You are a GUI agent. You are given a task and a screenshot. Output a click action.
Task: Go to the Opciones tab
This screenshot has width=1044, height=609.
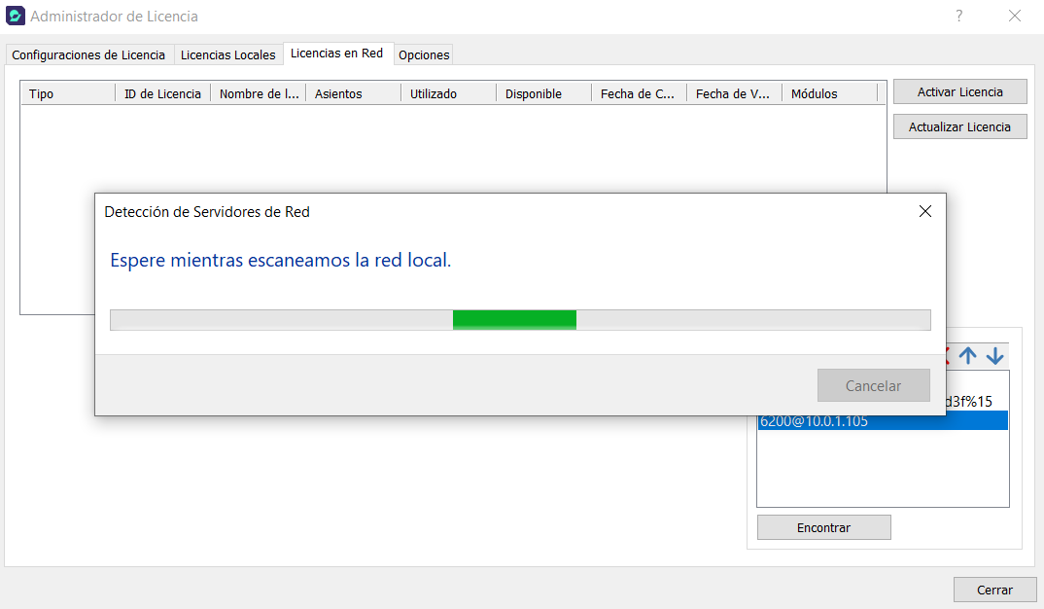pos(424,55)
